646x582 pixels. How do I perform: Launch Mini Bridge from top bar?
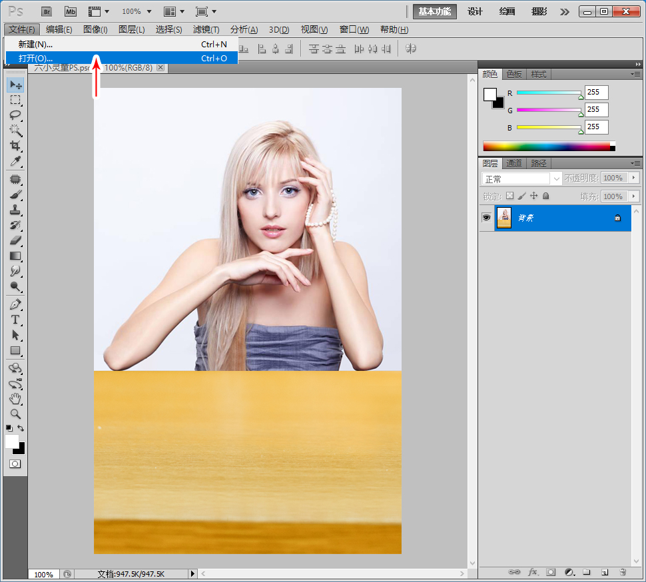pos(71,11)
